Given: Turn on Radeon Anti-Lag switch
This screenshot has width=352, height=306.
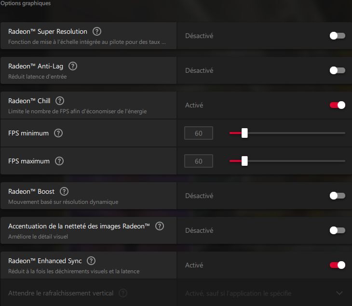Looking at the screenshot, I should [x=337, y=70].
